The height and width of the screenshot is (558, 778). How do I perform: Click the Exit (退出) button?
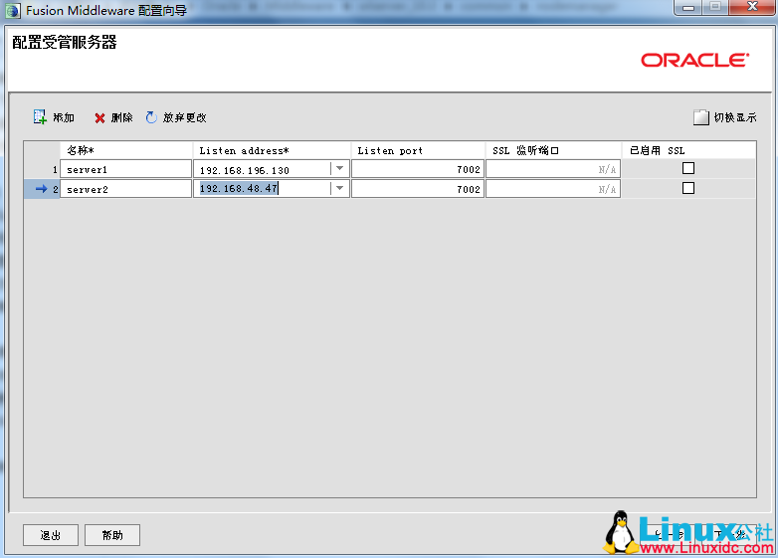51,535
